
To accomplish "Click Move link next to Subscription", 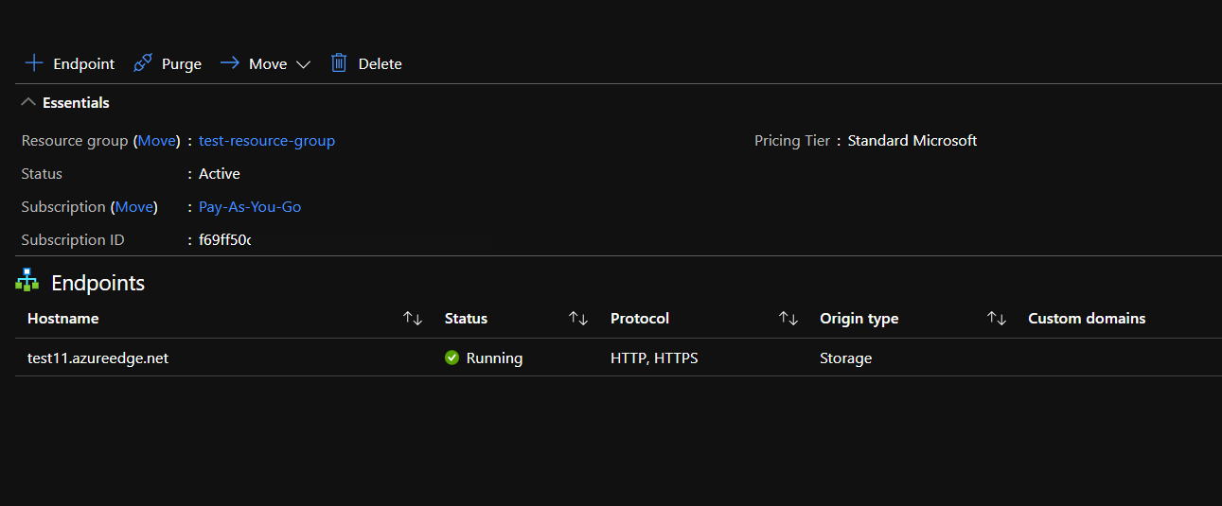I will coord(134,207).
